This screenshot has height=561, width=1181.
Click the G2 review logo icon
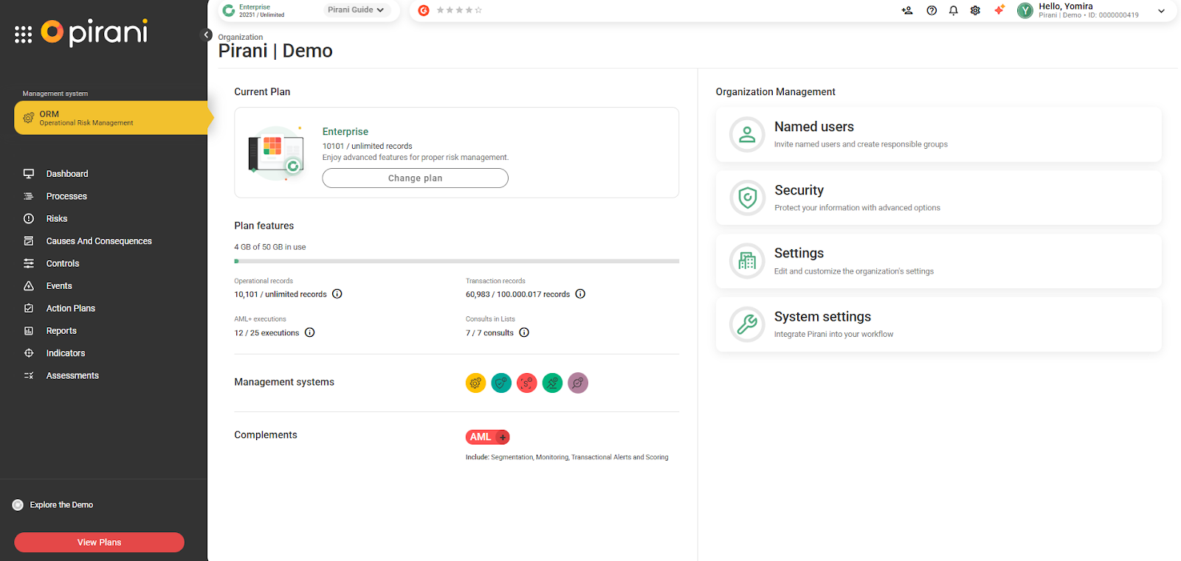click(x=424, y=10)
